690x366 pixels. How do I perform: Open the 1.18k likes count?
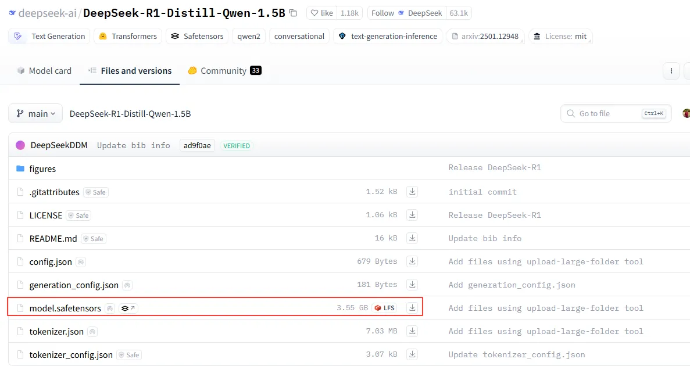coord(349,13)
